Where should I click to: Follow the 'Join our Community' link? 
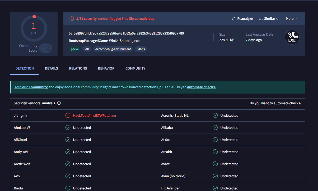tap(31, 87)
